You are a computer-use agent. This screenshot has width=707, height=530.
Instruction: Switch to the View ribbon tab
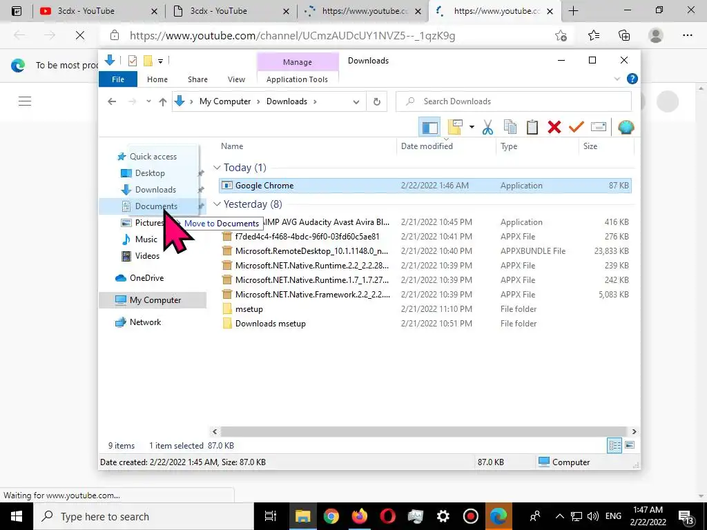point(236,79)
